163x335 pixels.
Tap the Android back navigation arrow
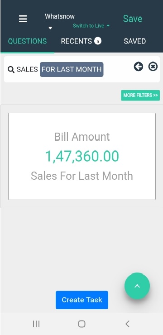click(127, 324)
